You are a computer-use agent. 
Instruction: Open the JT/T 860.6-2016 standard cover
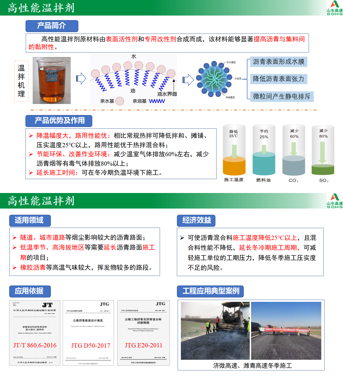[x=35, y=333]
